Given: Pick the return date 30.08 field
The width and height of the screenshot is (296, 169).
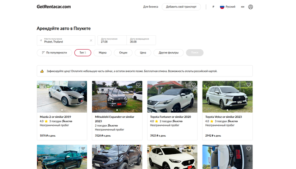Looking at the screenshot, I should pyautogui.click(x=141, y=40).
